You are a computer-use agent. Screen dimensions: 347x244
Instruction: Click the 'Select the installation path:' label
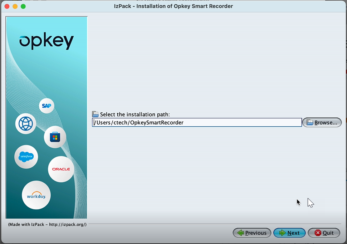pos(135,114)
